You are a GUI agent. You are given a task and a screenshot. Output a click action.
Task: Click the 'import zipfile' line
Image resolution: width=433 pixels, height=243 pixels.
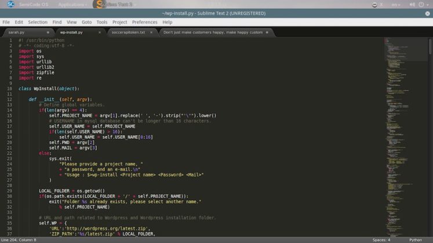pos(37,72)
